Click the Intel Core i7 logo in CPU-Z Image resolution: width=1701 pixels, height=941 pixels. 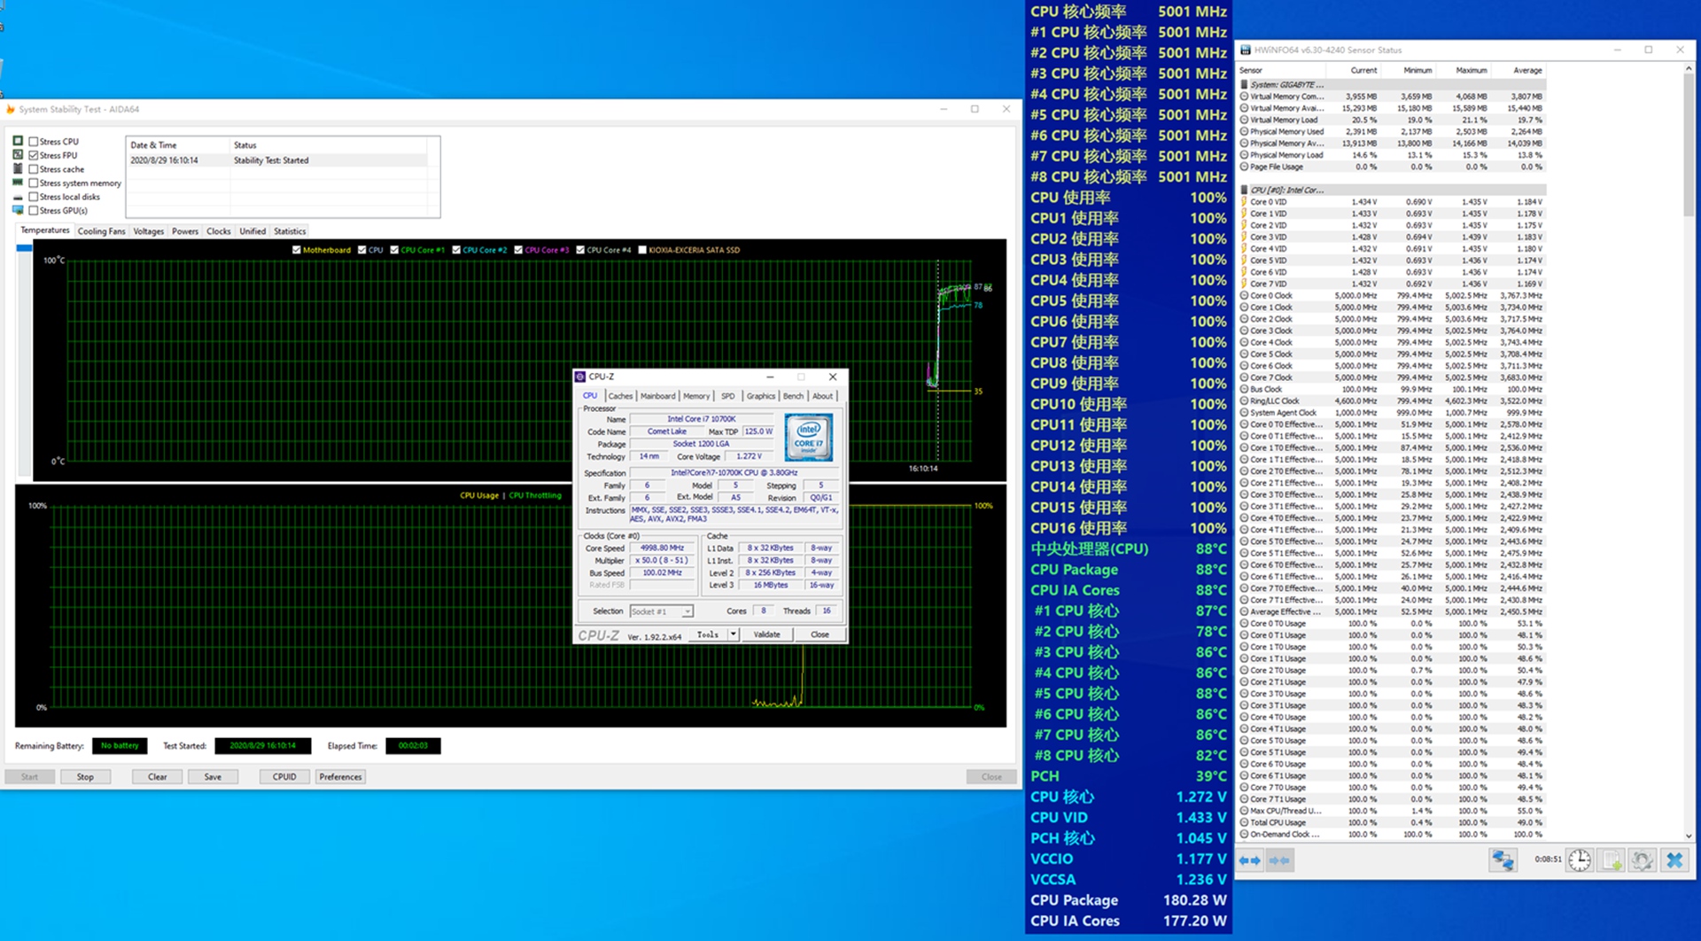point(808,437)
